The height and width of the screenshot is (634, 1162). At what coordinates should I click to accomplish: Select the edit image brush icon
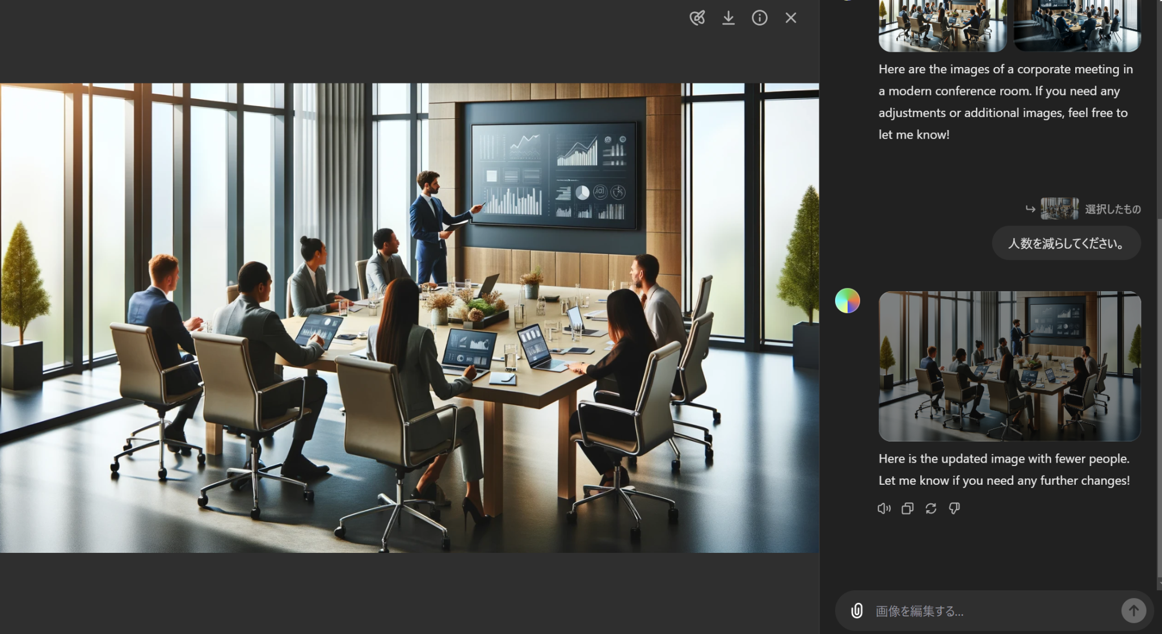point(697,18)
